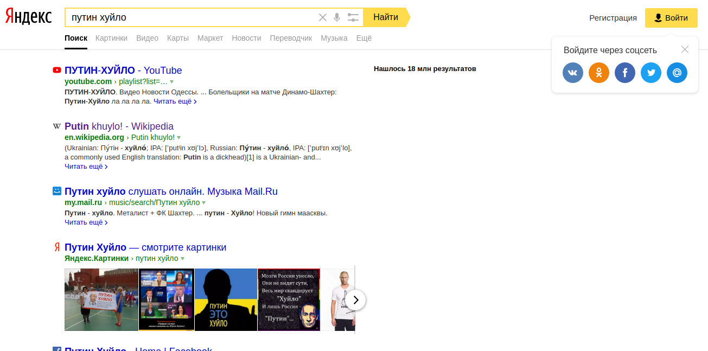Open the 'смотрите картинки' result title

tap(145, 247)
